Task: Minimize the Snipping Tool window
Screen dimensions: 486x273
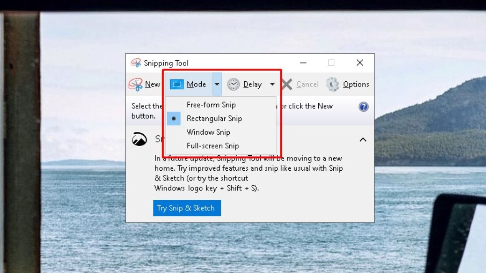Action: tap(303, 63)
